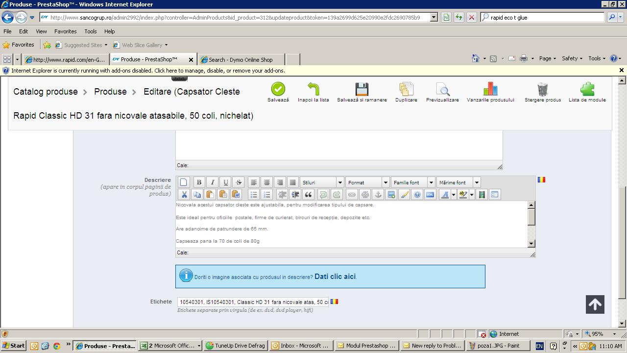Apply blockquote formatting
The width and height of the screenshot is (627, 353).
[x=308, y=195]
